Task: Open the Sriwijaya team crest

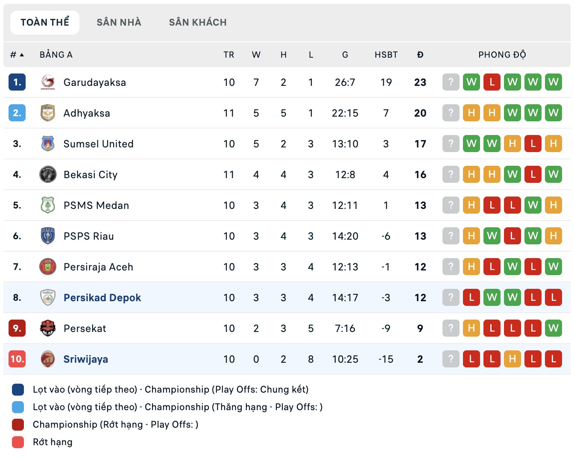Action: 48,359
